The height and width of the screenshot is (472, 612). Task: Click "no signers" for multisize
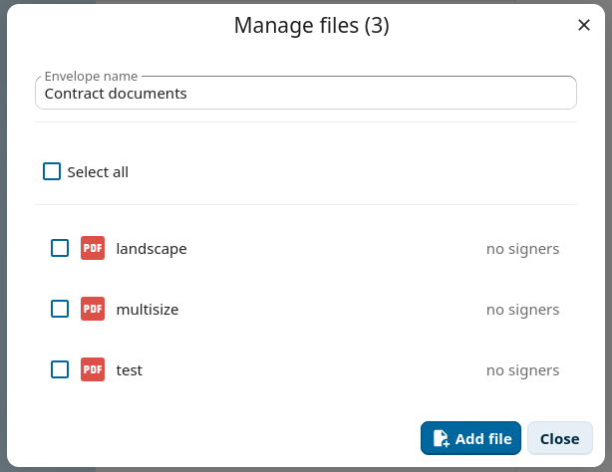(x=522, y=309)
